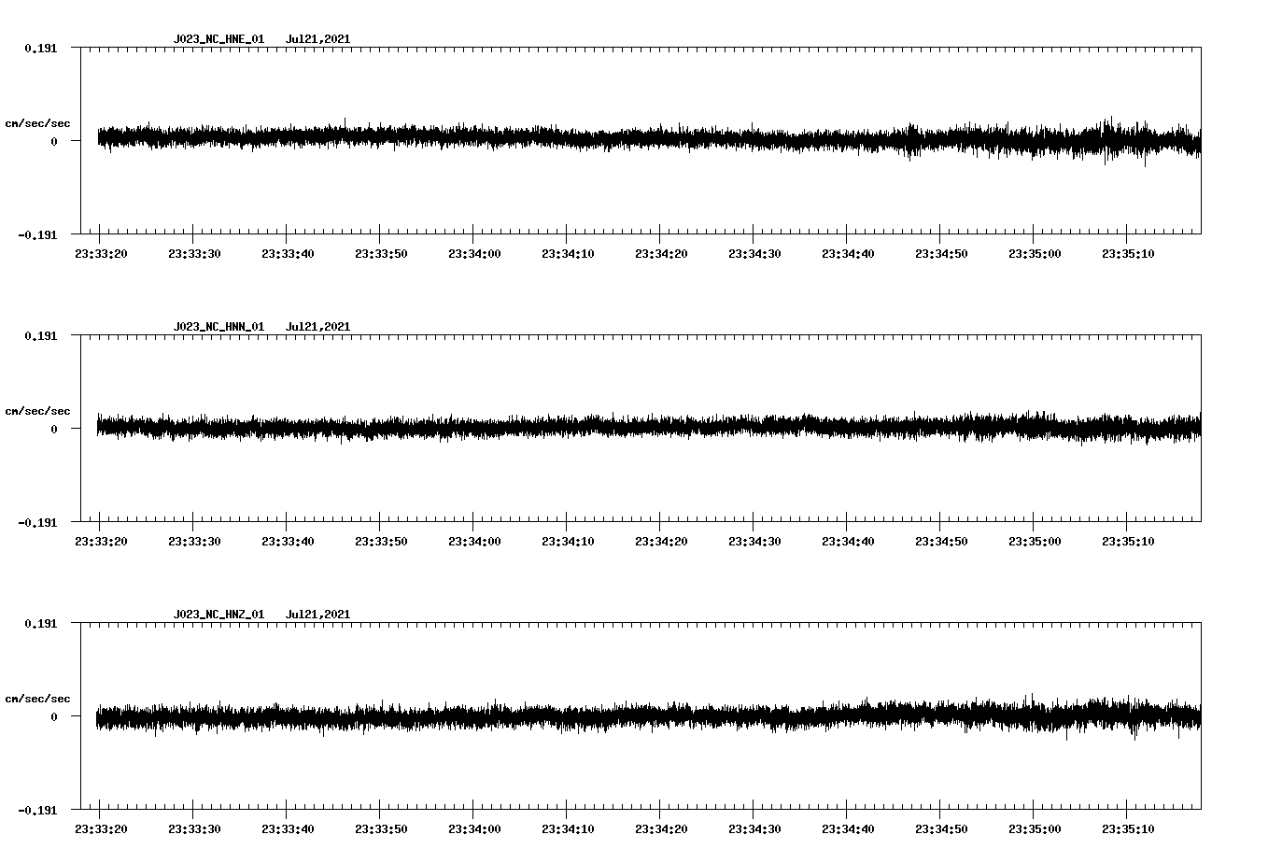
Task: Click the cm/sec/sec label on middle plot
Action: click(39, 410)
